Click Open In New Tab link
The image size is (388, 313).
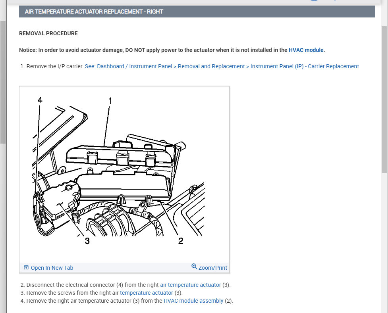(x=52, y=268)
